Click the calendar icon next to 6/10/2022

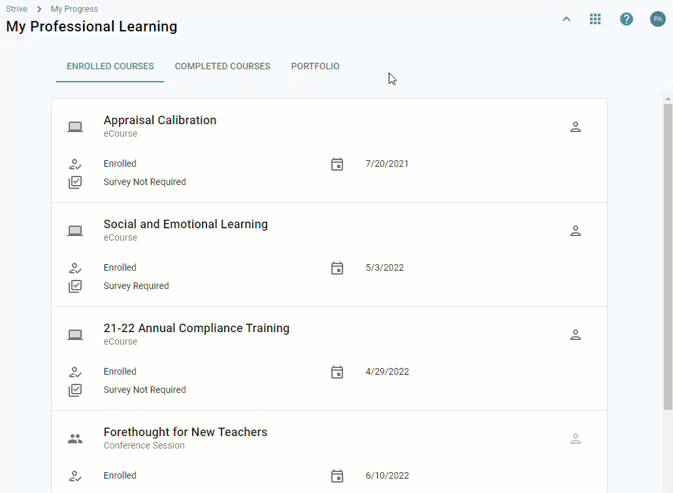coord(338,476)
